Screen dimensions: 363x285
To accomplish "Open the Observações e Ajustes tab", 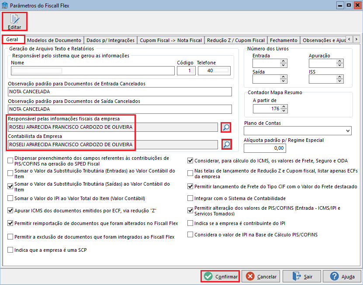I will (323, 40).
